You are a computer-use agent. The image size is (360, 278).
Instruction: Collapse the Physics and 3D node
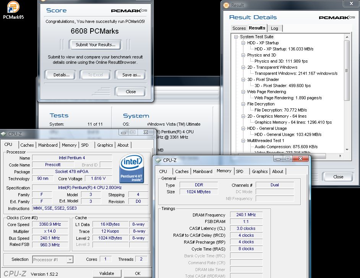coord(243,55)
